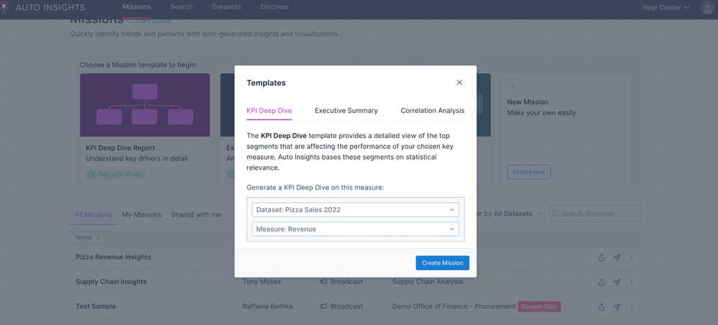Viewport: 718px width, 325px height.
Task: Select the KPI Deep Dive Report thumbnail
Action: tap(144, 105)
